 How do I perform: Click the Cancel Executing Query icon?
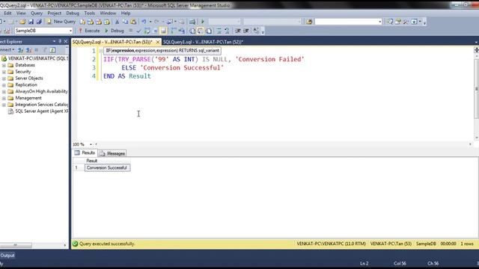[130, 31]
